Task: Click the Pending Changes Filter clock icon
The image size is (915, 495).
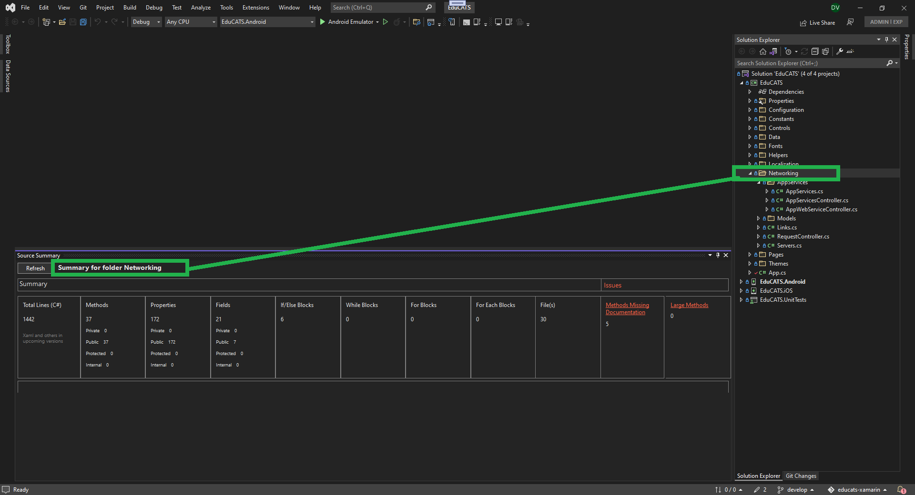Action: (x=788, y=51)
